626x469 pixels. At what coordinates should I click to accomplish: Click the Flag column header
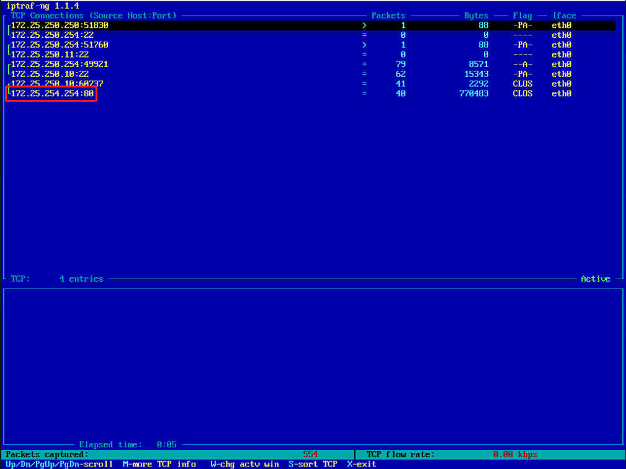click(522, 16)
